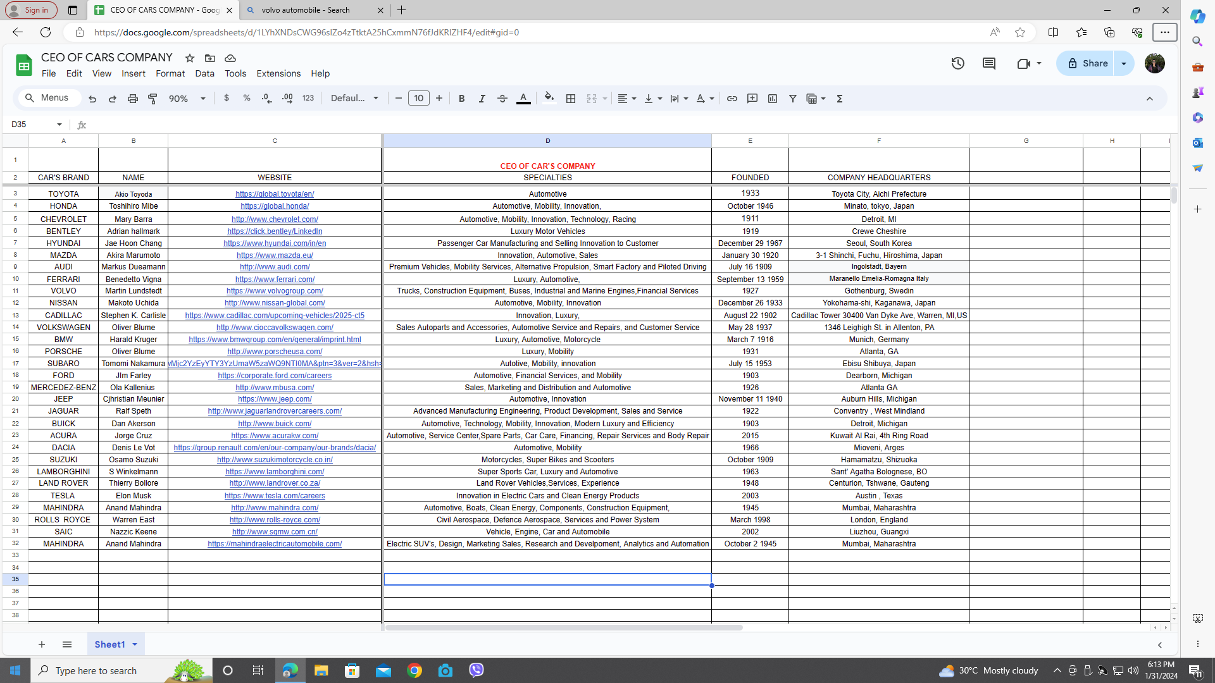1215x683 pixels.
Task: Toggle strikethrough formatting
Action: click(x=502, y=99)
